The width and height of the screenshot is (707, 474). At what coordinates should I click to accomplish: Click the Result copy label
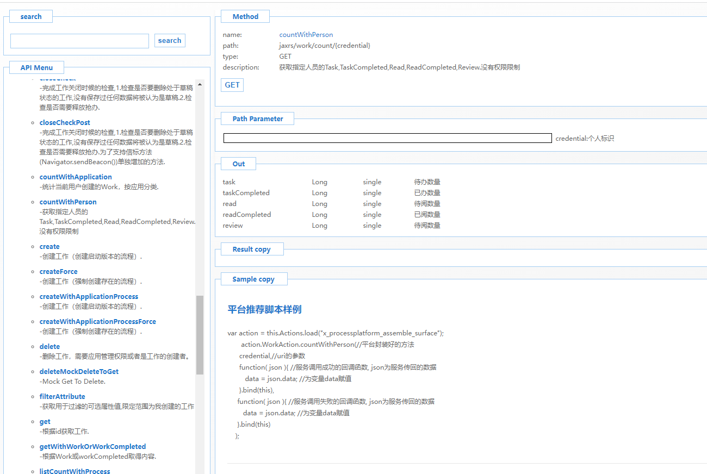251,249
